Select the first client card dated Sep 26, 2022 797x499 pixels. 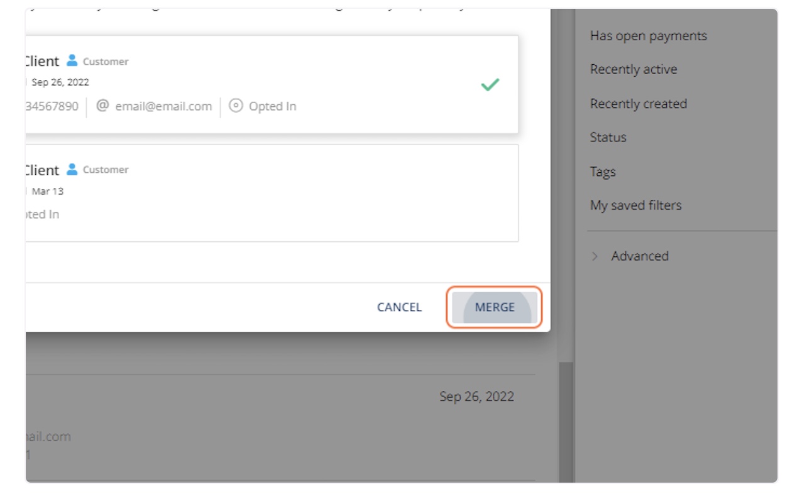(270, 84)
